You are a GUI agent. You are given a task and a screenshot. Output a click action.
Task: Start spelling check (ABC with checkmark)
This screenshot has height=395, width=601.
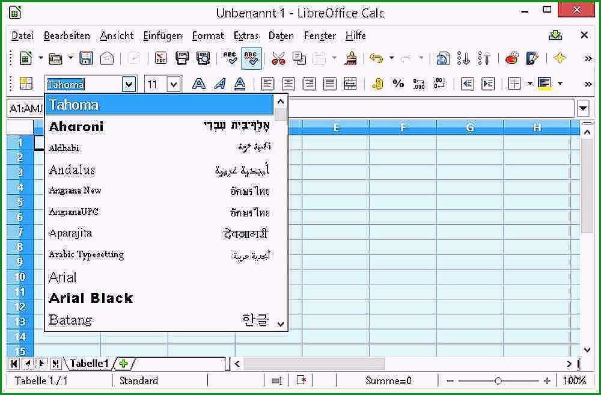230,58
